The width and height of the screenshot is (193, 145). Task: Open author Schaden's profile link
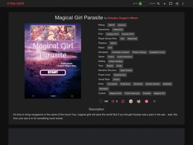pos(113,18)
